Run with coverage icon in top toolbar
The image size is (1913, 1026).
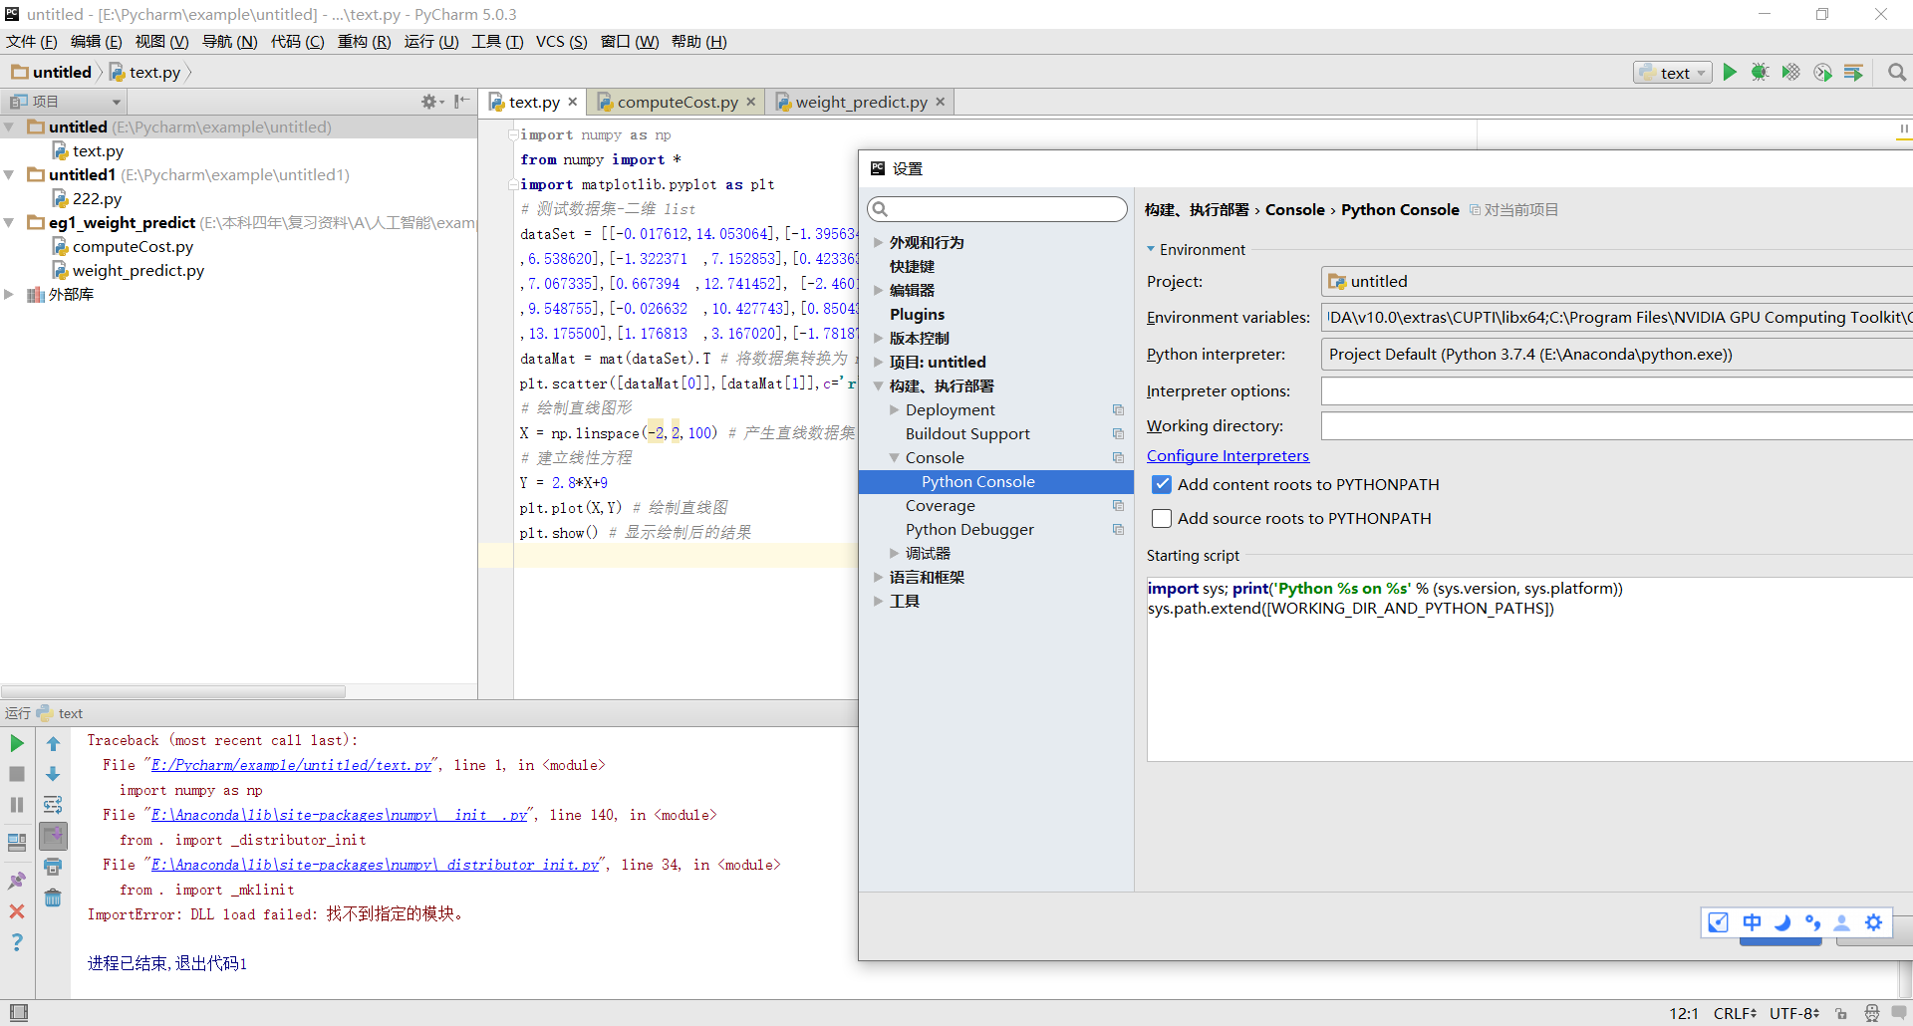tap(1791, 73)
